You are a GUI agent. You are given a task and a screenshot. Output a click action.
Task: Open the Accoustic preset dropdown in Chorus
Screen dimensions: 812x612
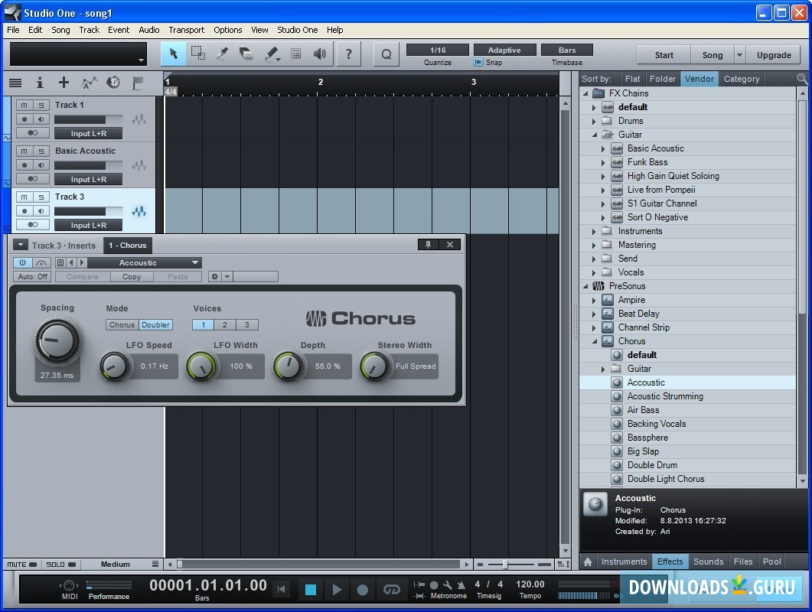click(197, 262)
